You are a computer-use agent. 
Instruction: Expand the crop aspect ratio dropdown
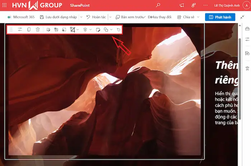click(x=78, y=29)
